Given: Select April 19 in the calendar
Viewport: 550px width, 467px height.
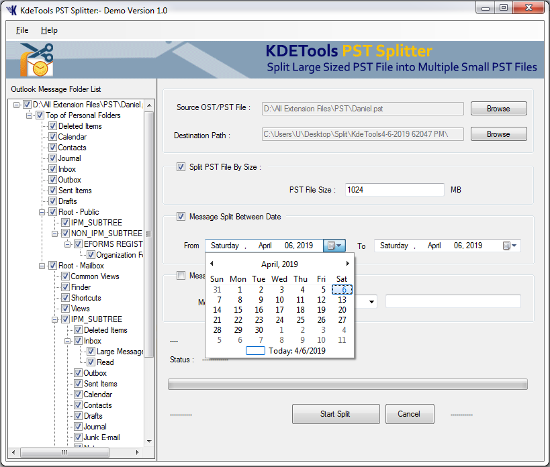Looking at the screenshot, I should click(x=321, y=310).
